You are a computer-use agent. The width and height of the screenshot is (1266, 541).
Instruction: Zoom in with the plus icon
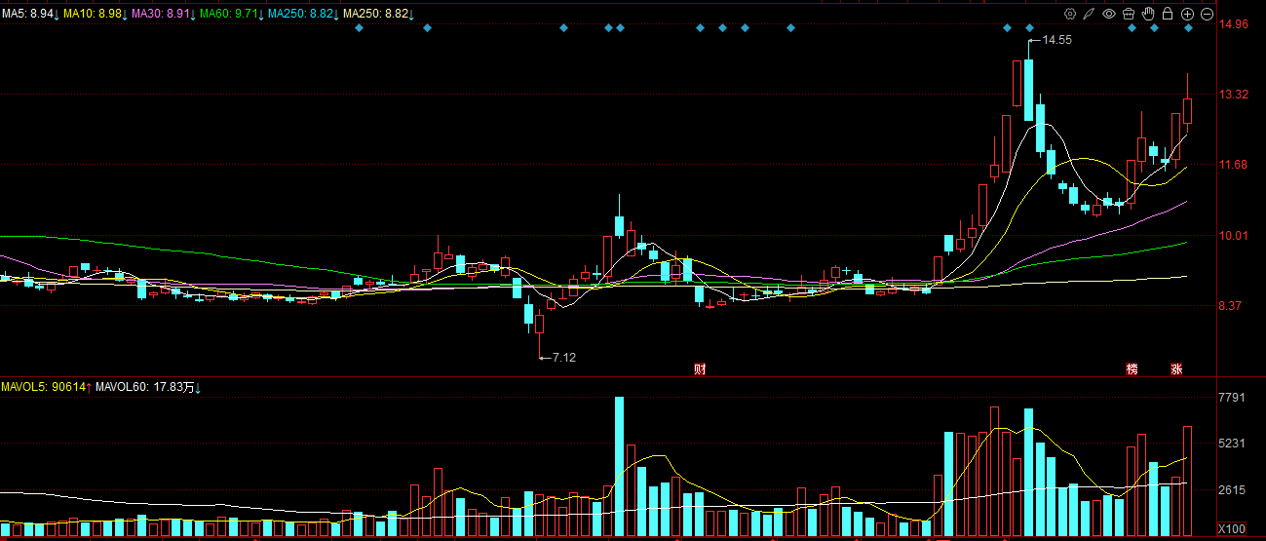pyautogui.click(x=1187, y=14)
